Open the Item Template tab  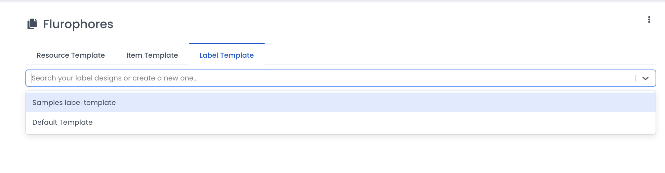152,55
